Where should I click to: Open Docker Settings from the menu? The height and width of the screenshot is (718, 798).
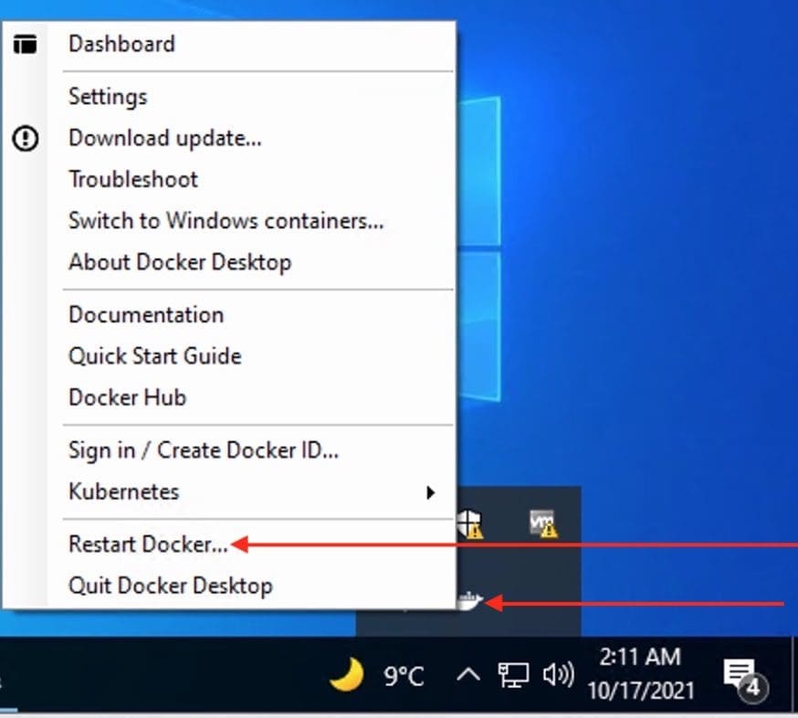pyautogui.click(x=108, y=96)
